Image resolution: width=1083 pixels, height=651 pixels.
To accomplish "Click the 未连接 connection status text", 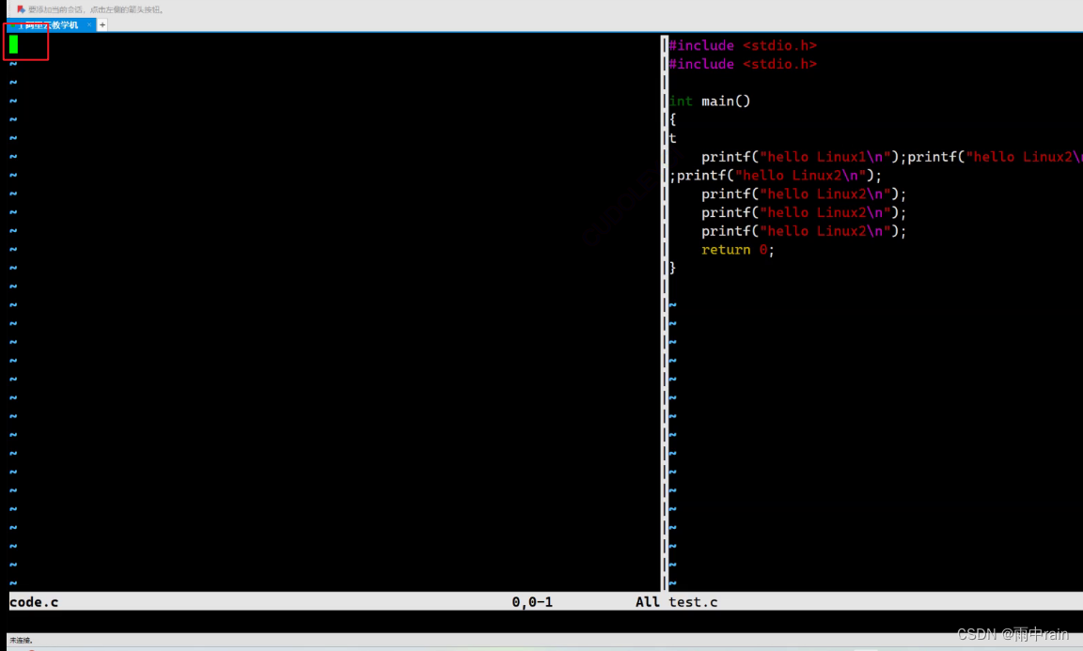I will [x=21, y=641].
